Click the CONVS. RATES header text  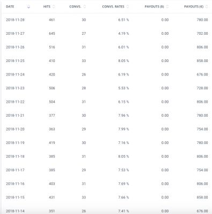[x=113, y=6]
